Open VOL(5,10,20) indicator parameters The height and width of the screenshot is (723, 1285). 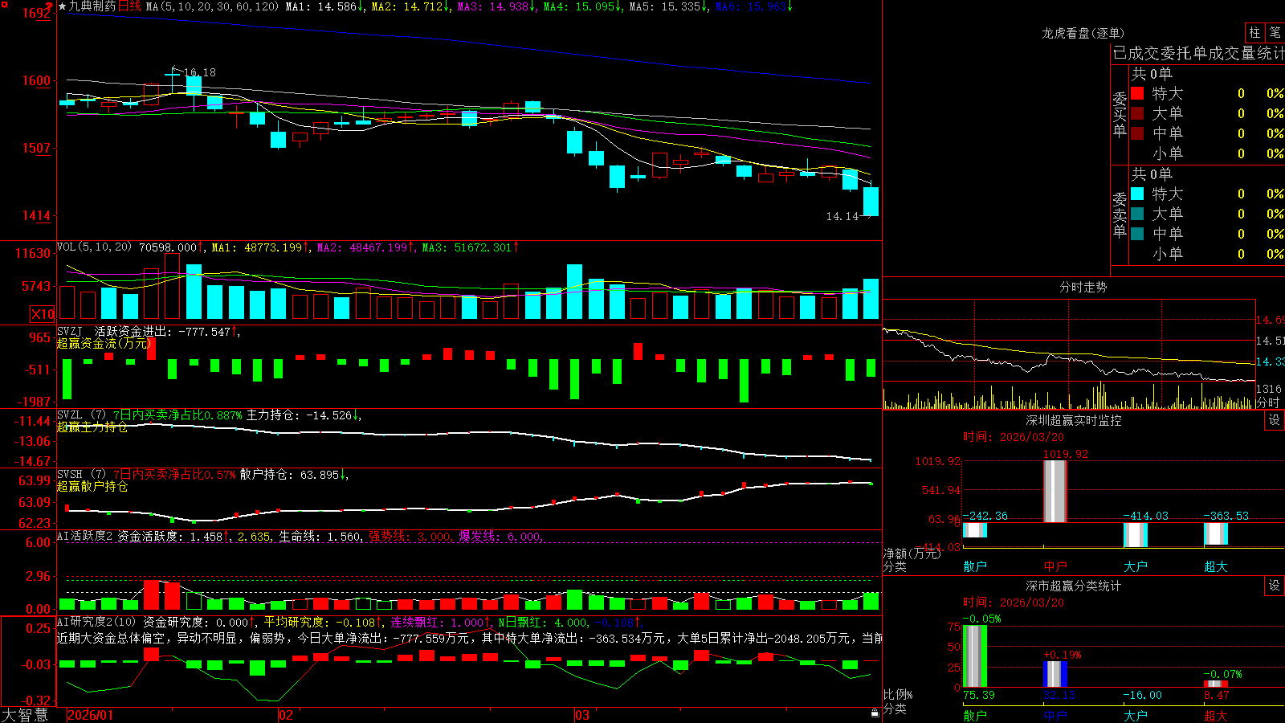pos(94,247)
